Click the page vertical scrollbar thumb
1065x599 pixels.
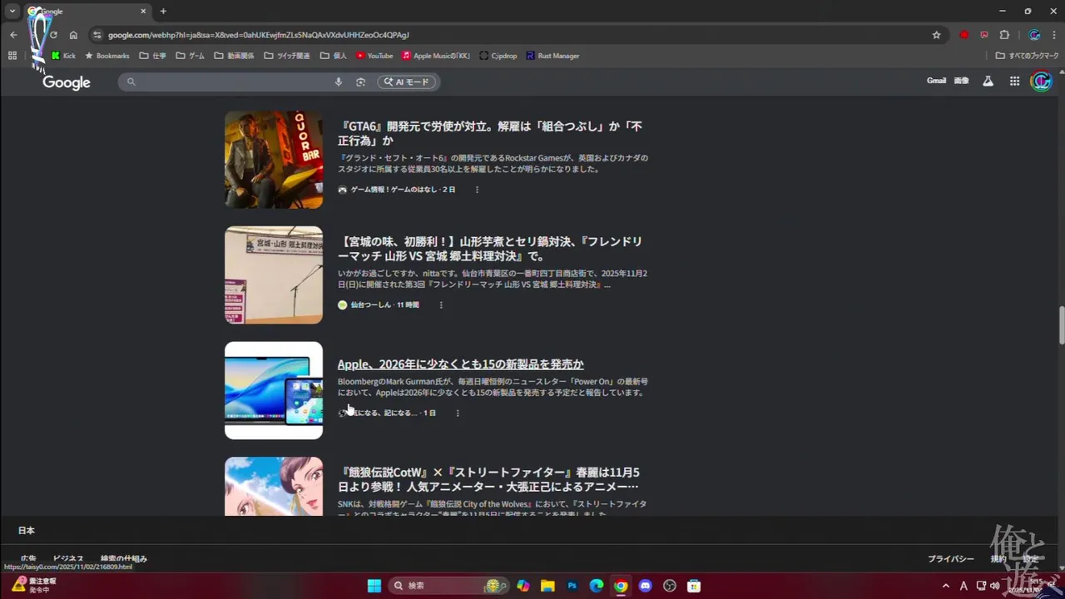[1061, 324]
